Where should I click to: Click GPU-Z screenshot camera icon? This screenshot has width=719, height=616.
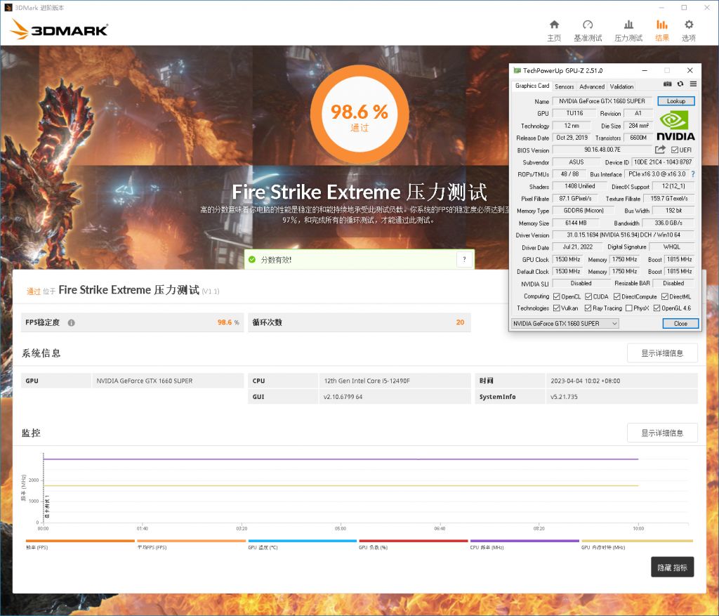pos(668,84)
